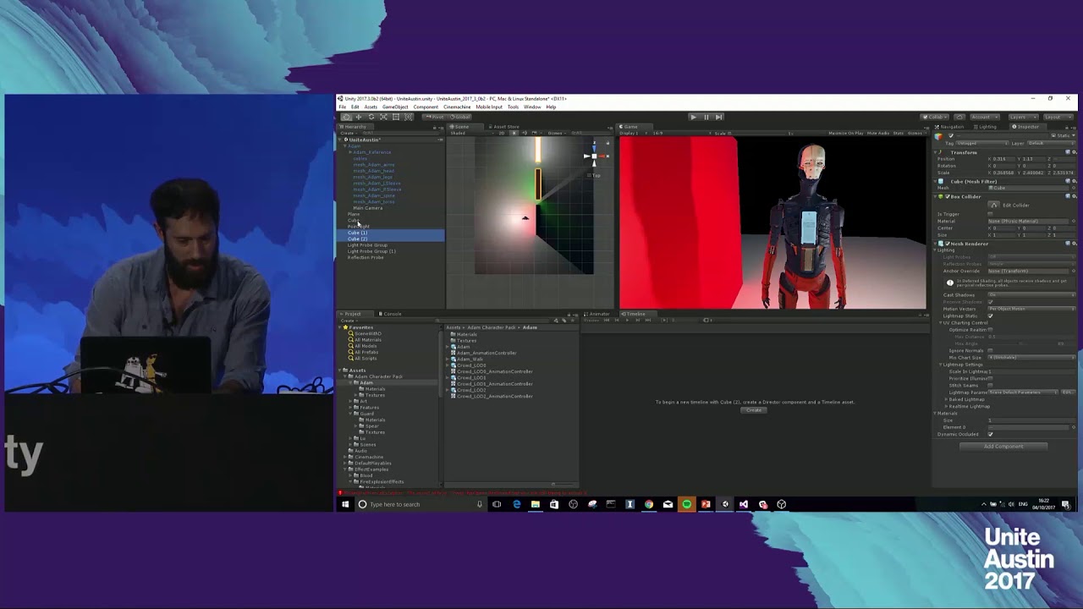This screenshot has height=609, width=1083.
Task: Click Add Component button
Action: [x=1003, y=447]
